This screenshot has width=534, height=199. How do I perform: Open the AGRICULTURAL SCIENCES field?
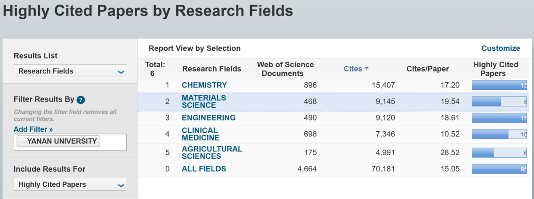pyautogui.click(x=211, y=152)
